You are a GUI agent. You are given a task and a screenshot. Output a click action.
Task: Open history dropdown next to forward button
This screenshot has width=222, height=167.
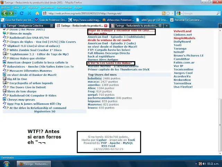15,14
